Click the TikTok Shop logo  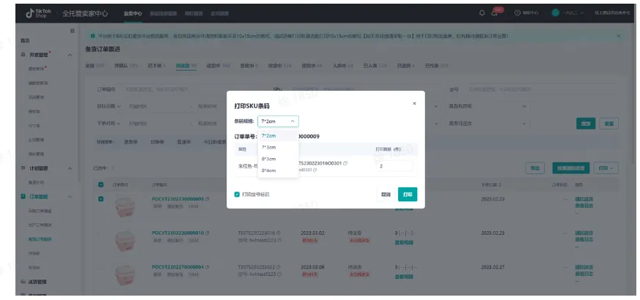click(39, 13)
